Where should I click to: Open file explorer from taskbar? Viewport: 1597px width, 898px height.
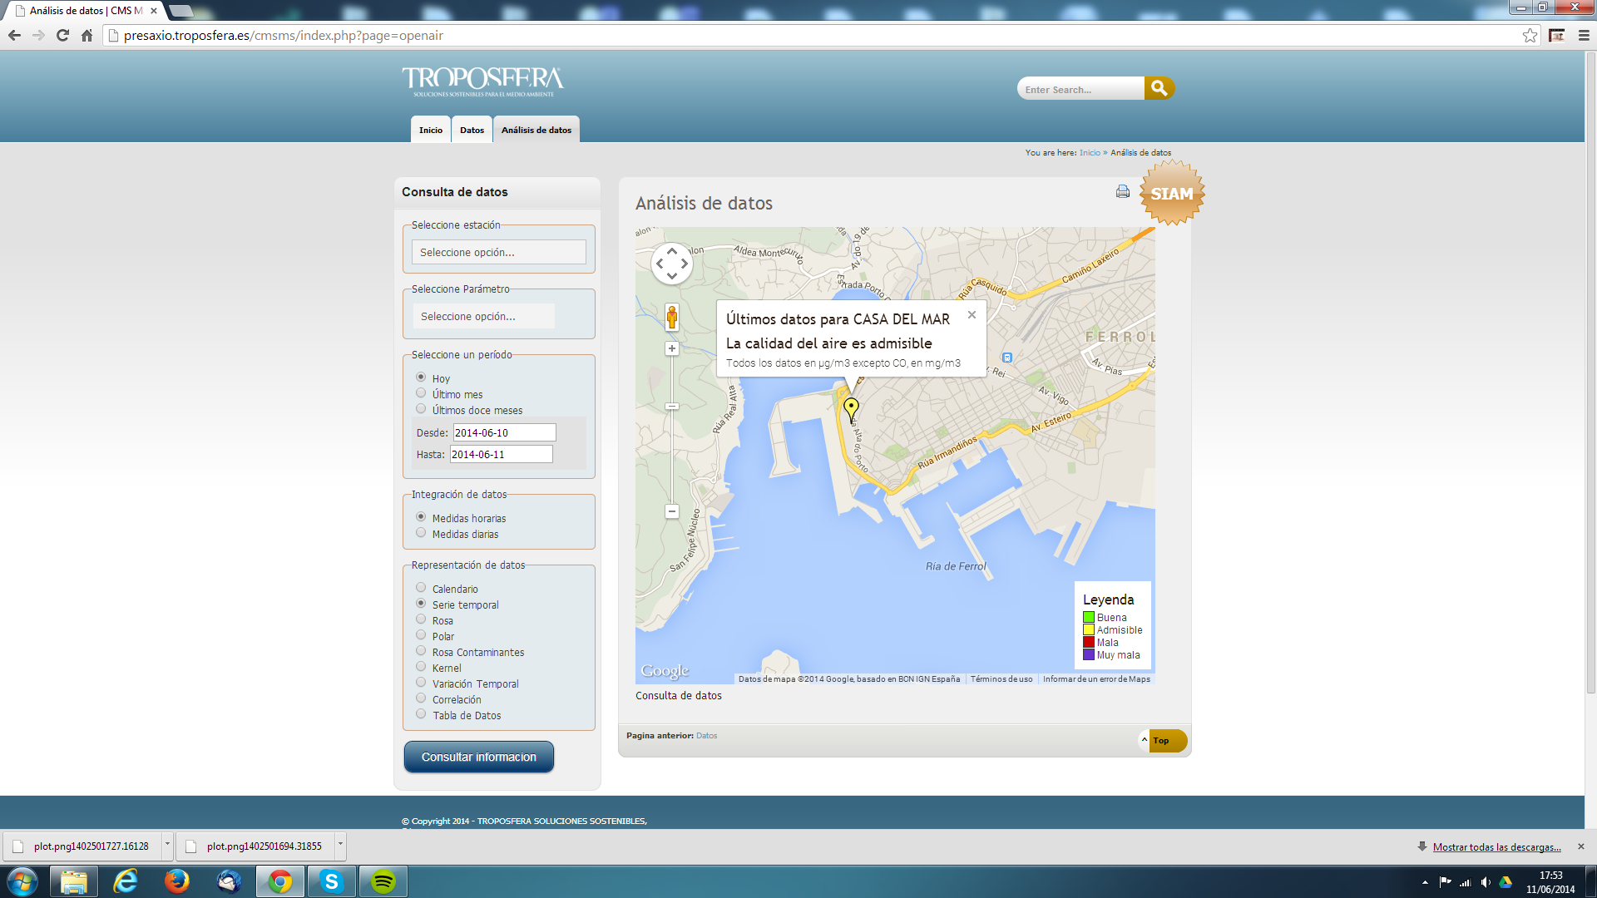(74, 881)
